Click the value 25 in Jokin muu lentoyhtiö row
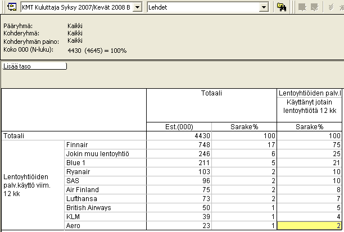The image size is (344, 232). point(310,154)
